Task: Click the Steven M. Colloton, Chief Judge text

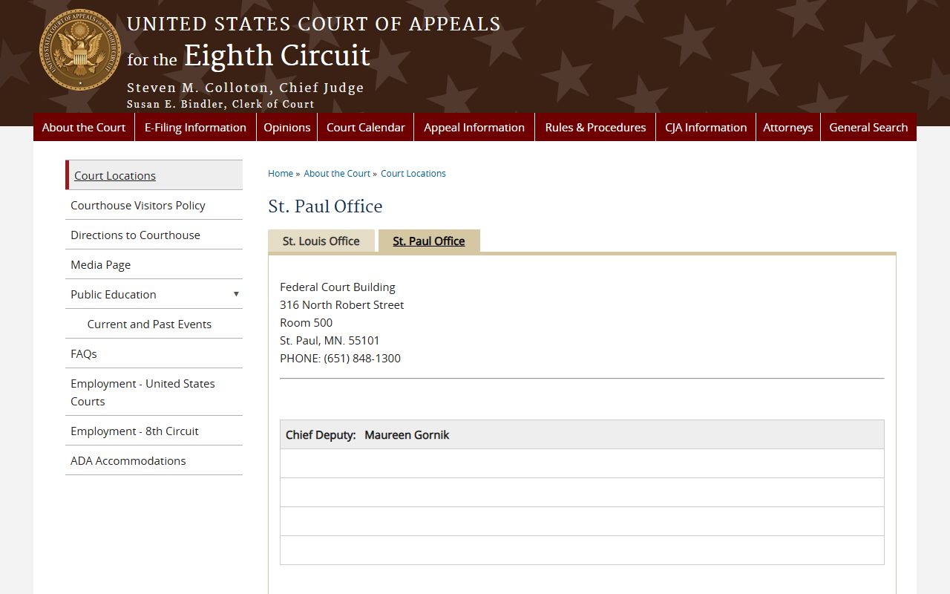Action: tap(246, 88)
